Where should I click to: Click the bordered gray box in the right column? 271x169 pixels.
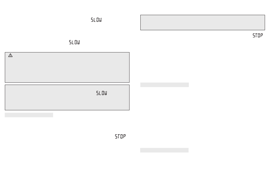click(x=203, y=23)
